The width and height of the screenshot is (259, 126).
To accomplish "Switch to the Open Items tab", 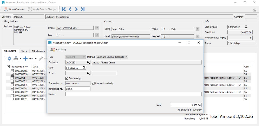I will (x=10, y=51).
